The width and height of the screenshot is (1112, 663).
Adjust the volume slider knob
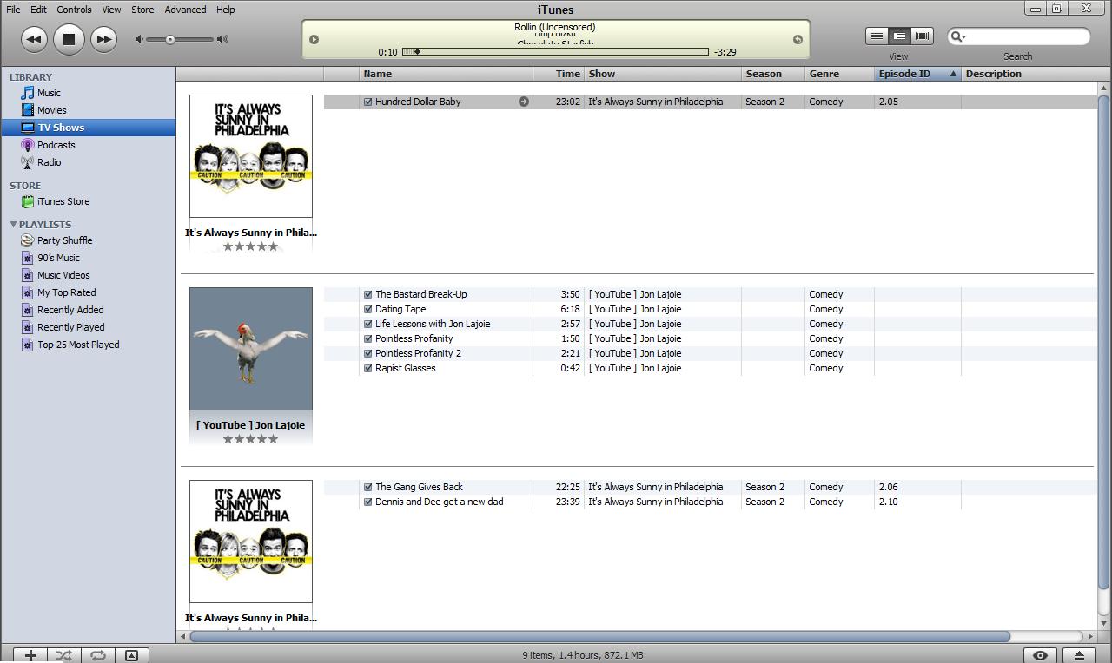coord(170,39)
